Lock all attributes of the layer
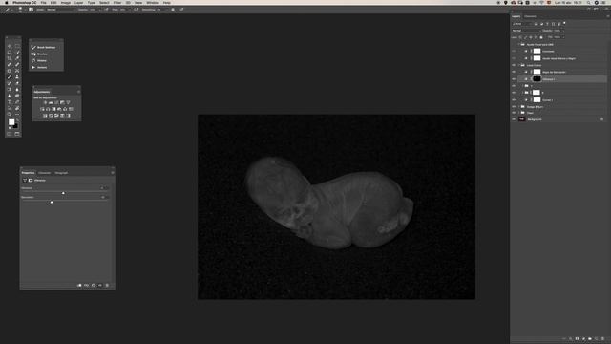 tap(541, 37)
